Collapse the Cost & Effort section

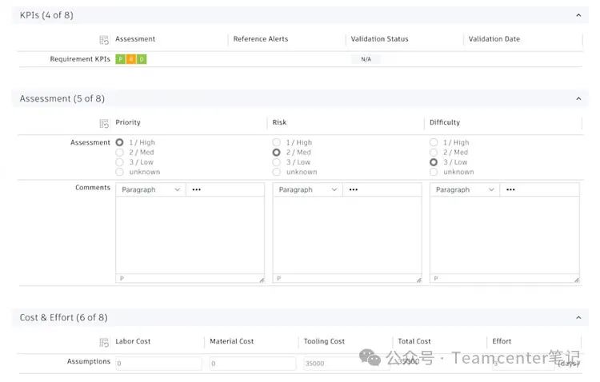pos(578,318)
